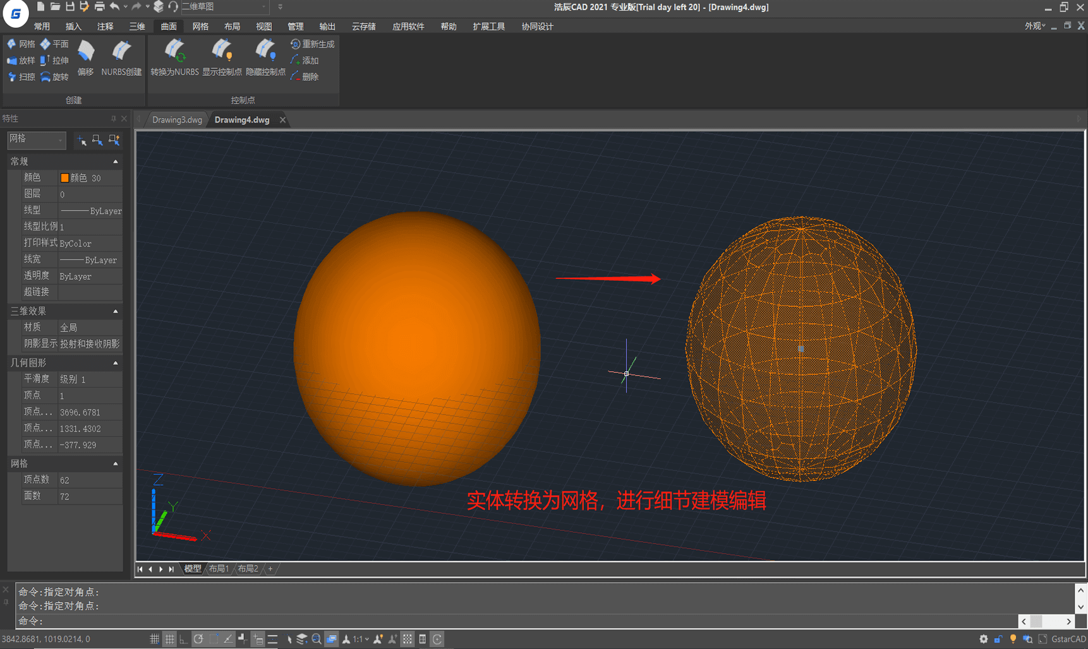Undo the last action

pos(114,7)
